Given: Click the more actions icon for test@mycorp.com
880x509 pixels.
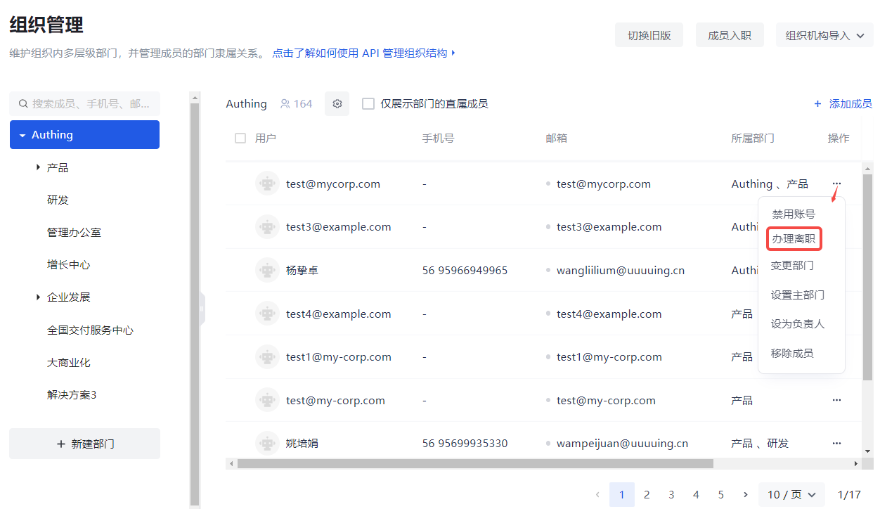Looking at the screenshot, I should pos(836,183).
